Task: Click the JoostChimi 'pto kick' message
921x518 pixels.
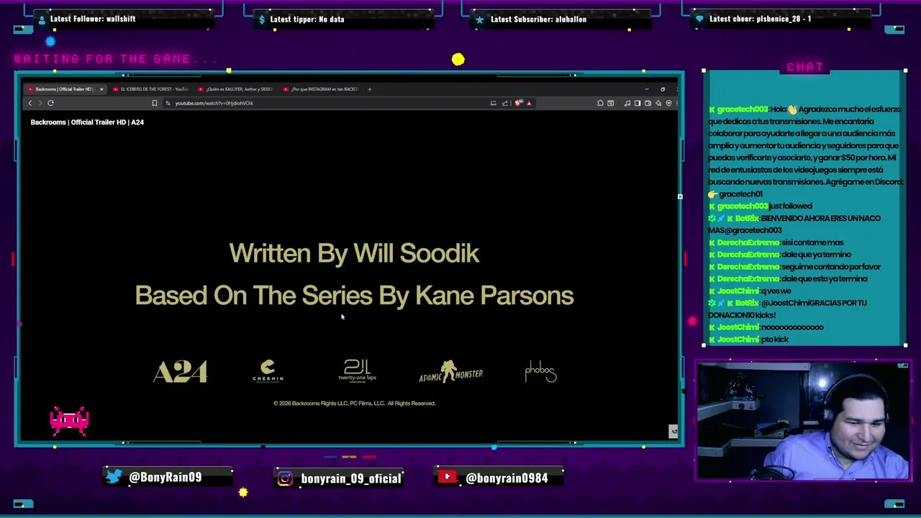Action: coord(748,339)
